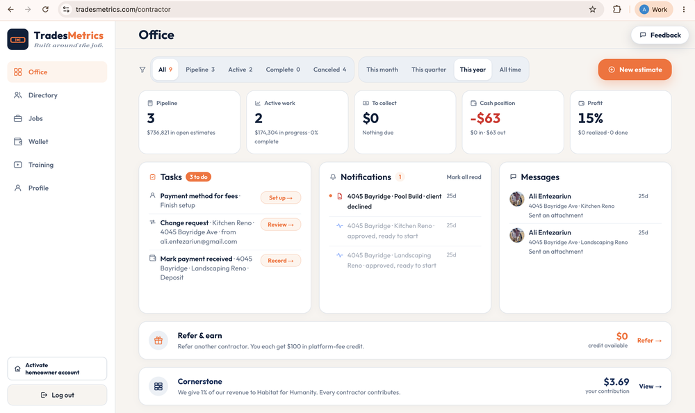This screenshot has height=413, width=695.
Task: Click the browser forward arrow
Action: click(x=28, y=9)
